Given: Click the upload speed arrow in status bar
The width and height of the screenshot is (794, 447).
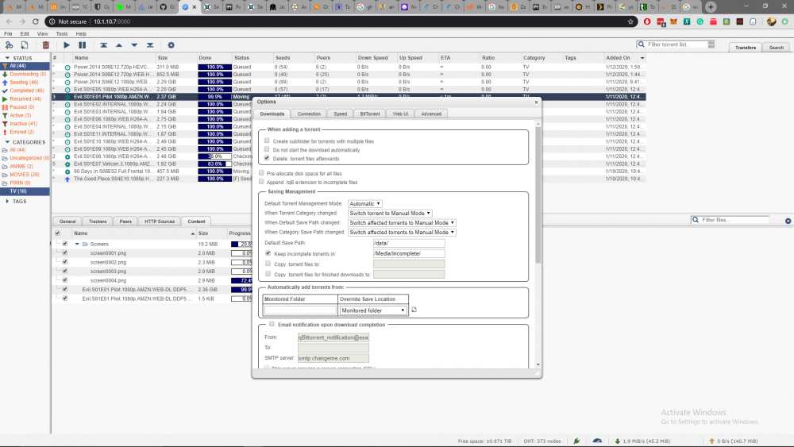Looking at the screenshot, I should (x=711, y=441).
